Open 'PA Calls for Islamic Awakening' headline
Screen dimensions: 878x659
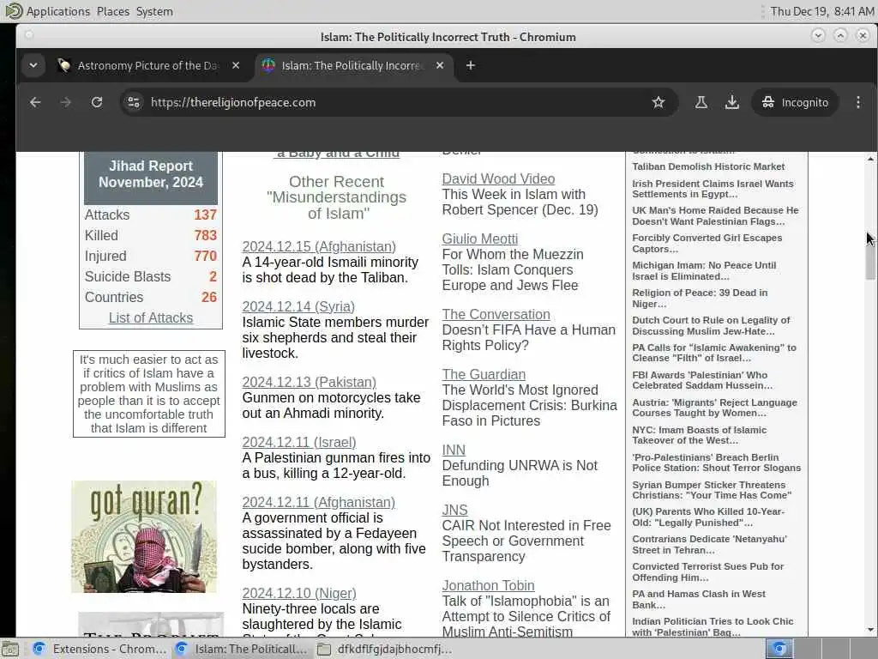pyautogui.click(x=714, y=353)
